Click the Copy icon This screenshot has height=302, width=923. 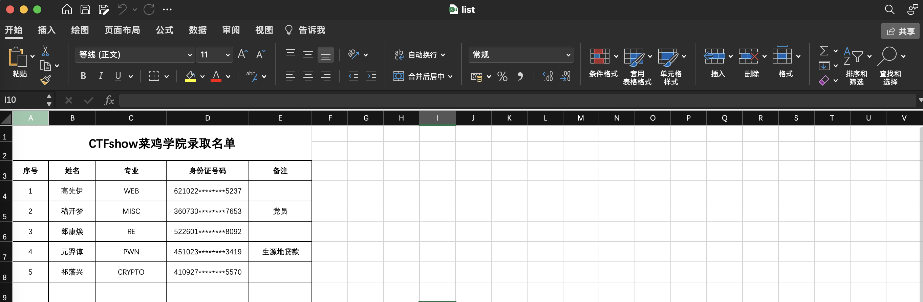[45, 66]
